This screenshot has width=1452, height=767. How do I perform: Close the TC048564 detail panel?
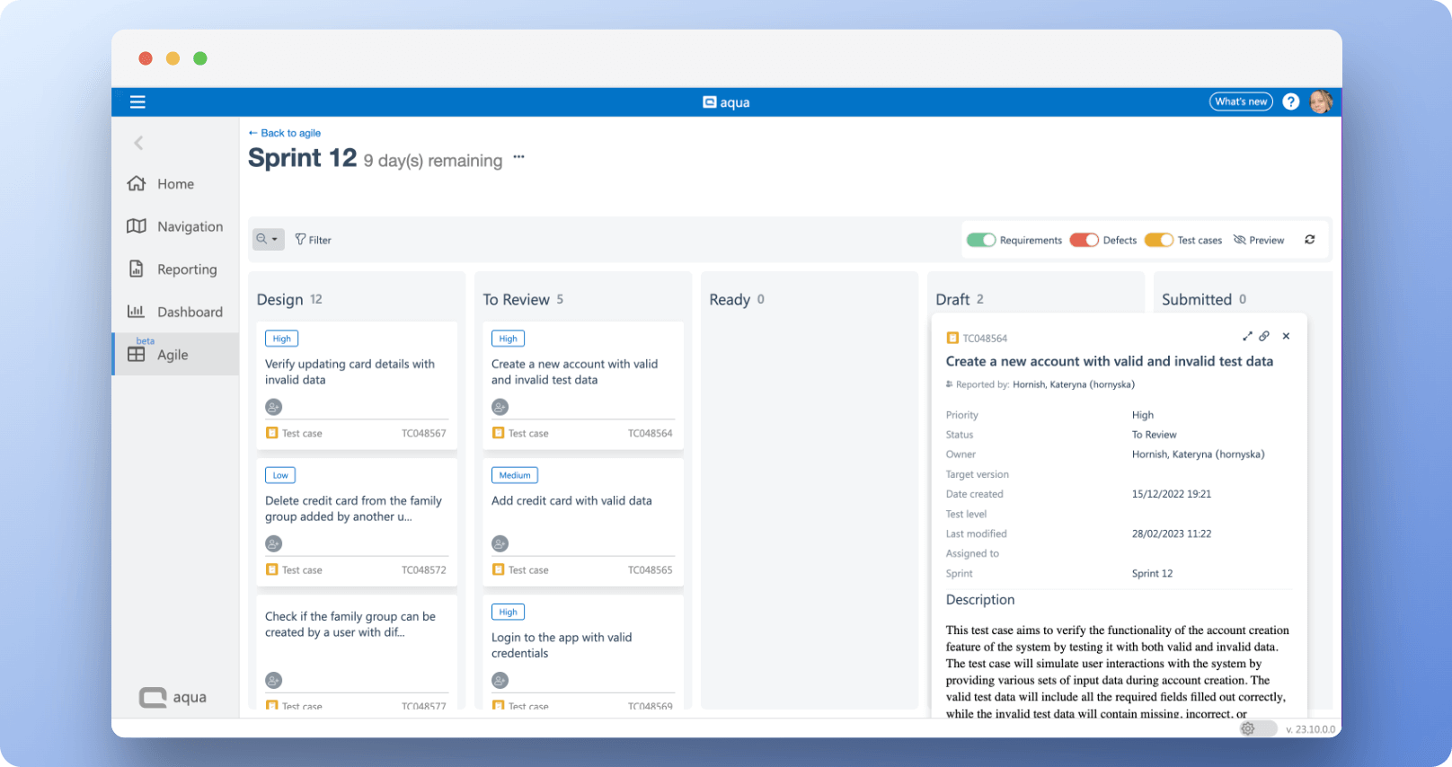[1286, 336]
